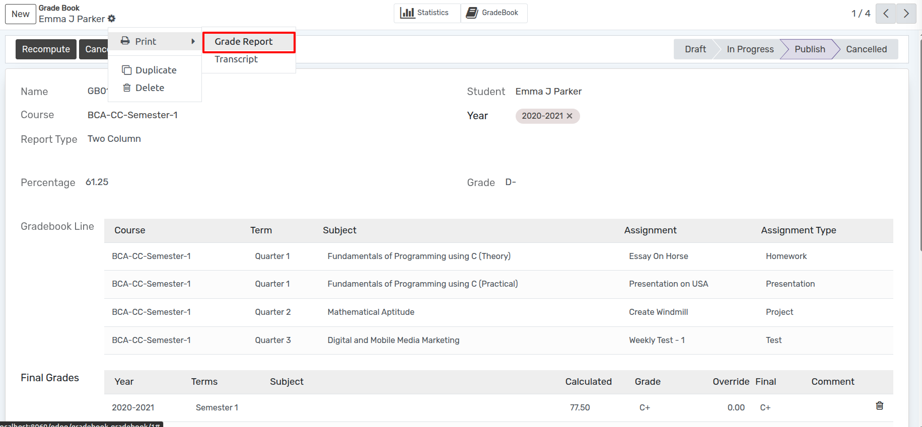Set status to In Progress
The height and width of the screenshot is (427, 922).
[x=750, y=49]
